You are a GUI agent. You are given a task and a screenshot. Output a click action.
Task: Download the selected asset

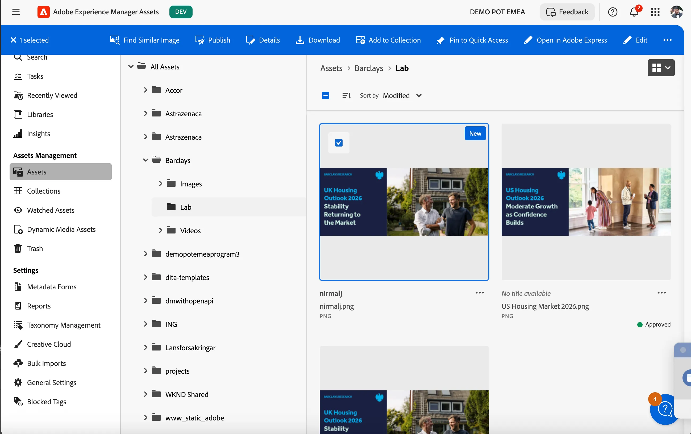click(x=318, y=40)
